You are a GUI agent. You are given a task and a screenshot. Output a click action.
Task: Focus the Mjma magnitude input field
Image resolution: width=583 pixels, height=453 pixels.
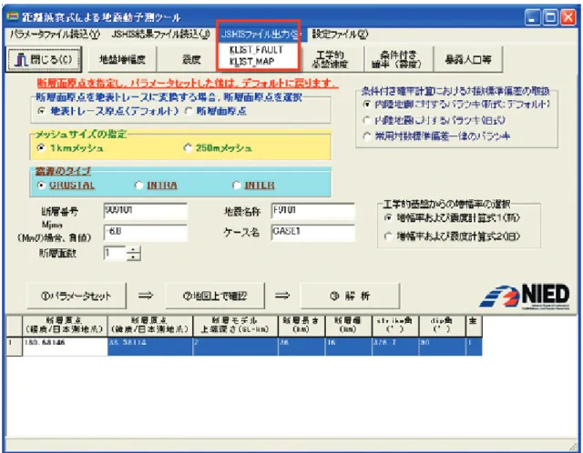[x=145, y=233]
